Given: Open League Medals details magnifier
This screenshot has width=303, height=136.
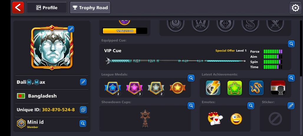Looking at the screenshot, I should (x=191, y=78).
